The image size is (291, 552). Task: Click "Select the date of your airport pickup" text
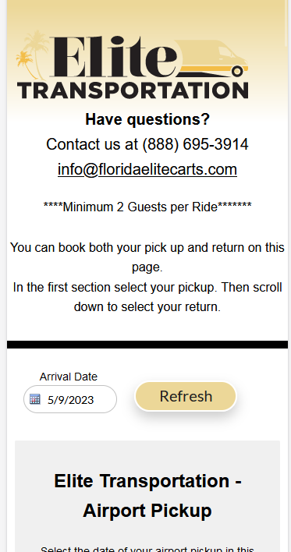[x=147, y=549]
